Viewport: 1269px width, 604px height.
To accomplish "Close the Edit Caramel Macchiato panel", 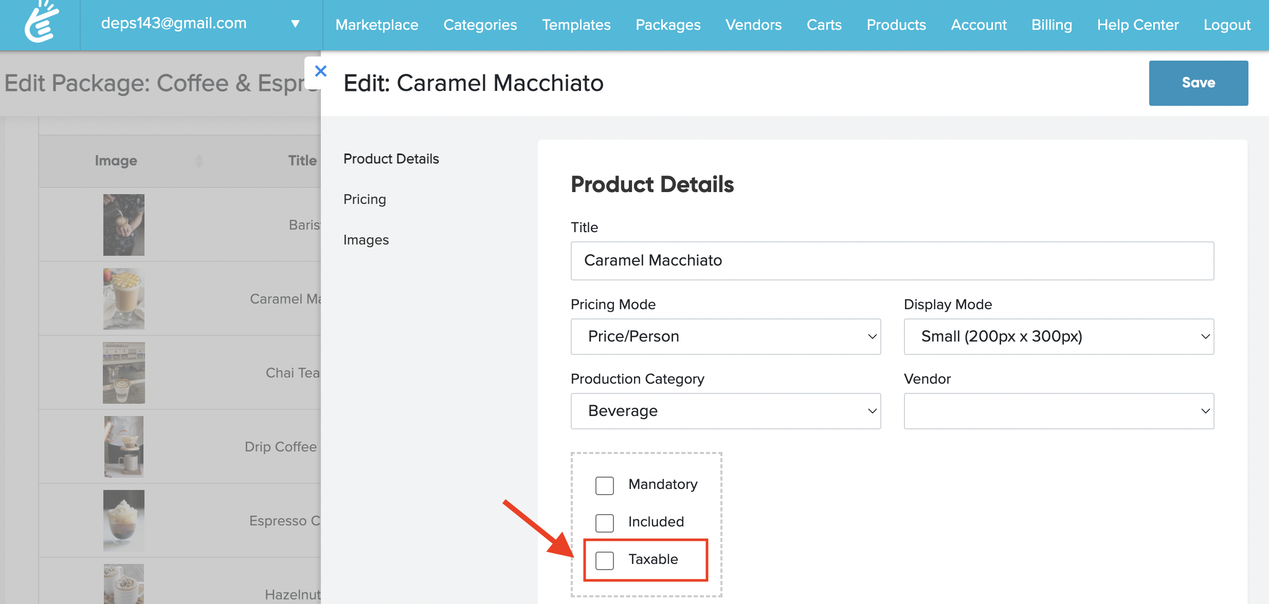I will [320, 71].
